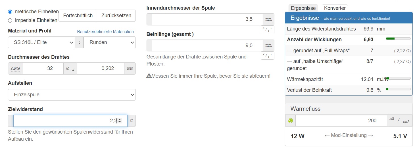415x148 pixels.
Task: Click the diameter/radius symbol toggle
Action: [x=70, y=68]
